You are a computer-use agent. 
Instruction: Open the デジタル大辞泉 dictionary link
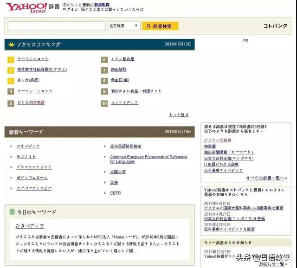(x=218, y=140)
